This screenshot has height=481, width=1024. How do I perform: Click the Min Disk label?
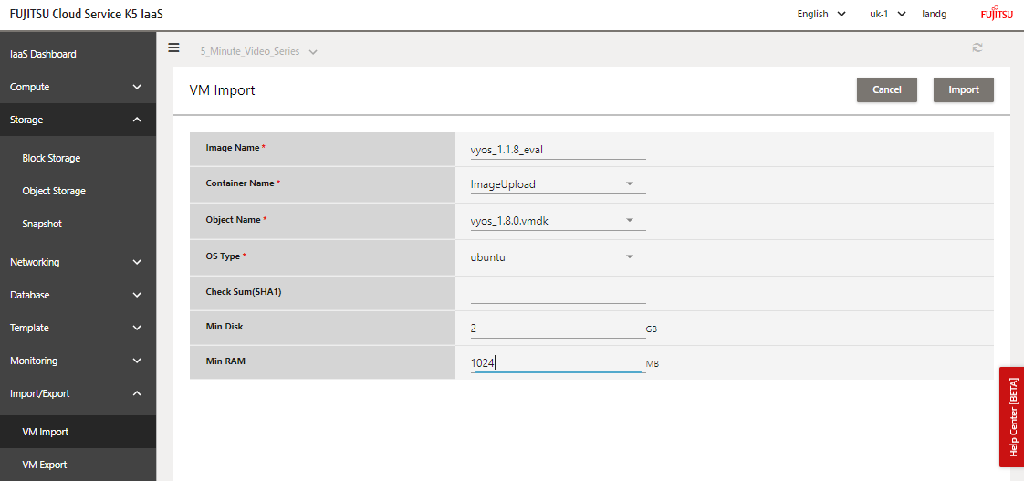(x=225, y=326)
